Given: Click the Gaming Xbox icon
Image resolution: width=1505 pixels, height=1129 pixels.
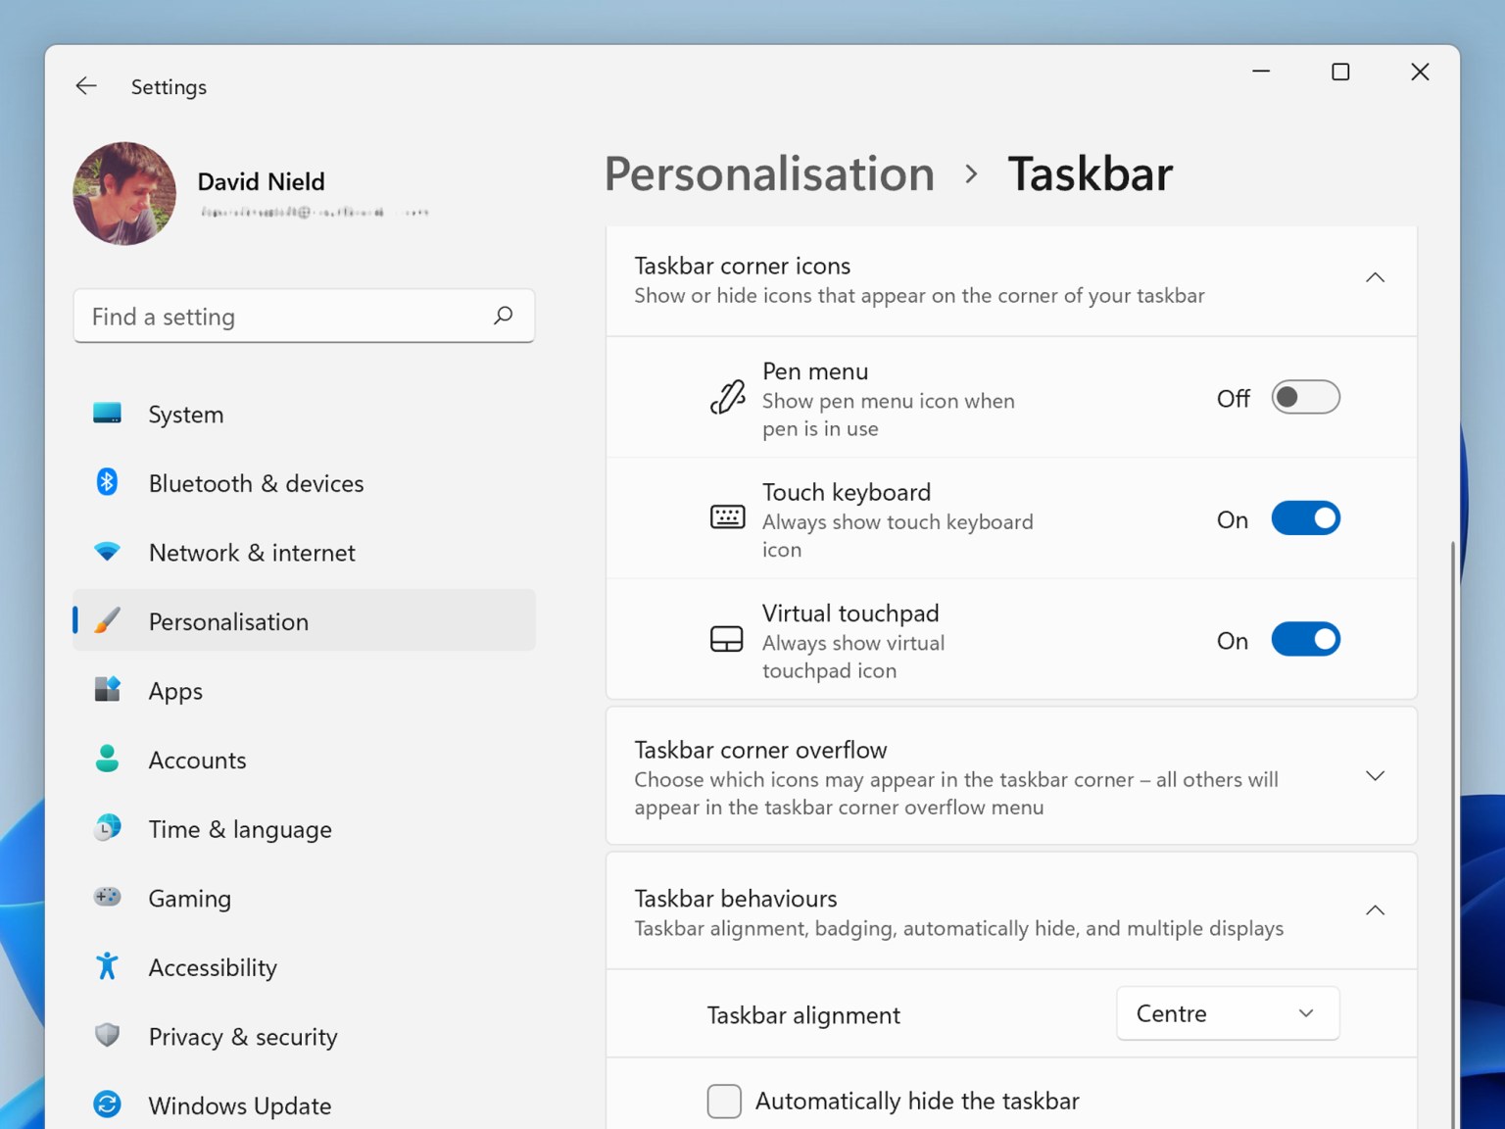Looking at the screenshot, I should tap(106, 897).
